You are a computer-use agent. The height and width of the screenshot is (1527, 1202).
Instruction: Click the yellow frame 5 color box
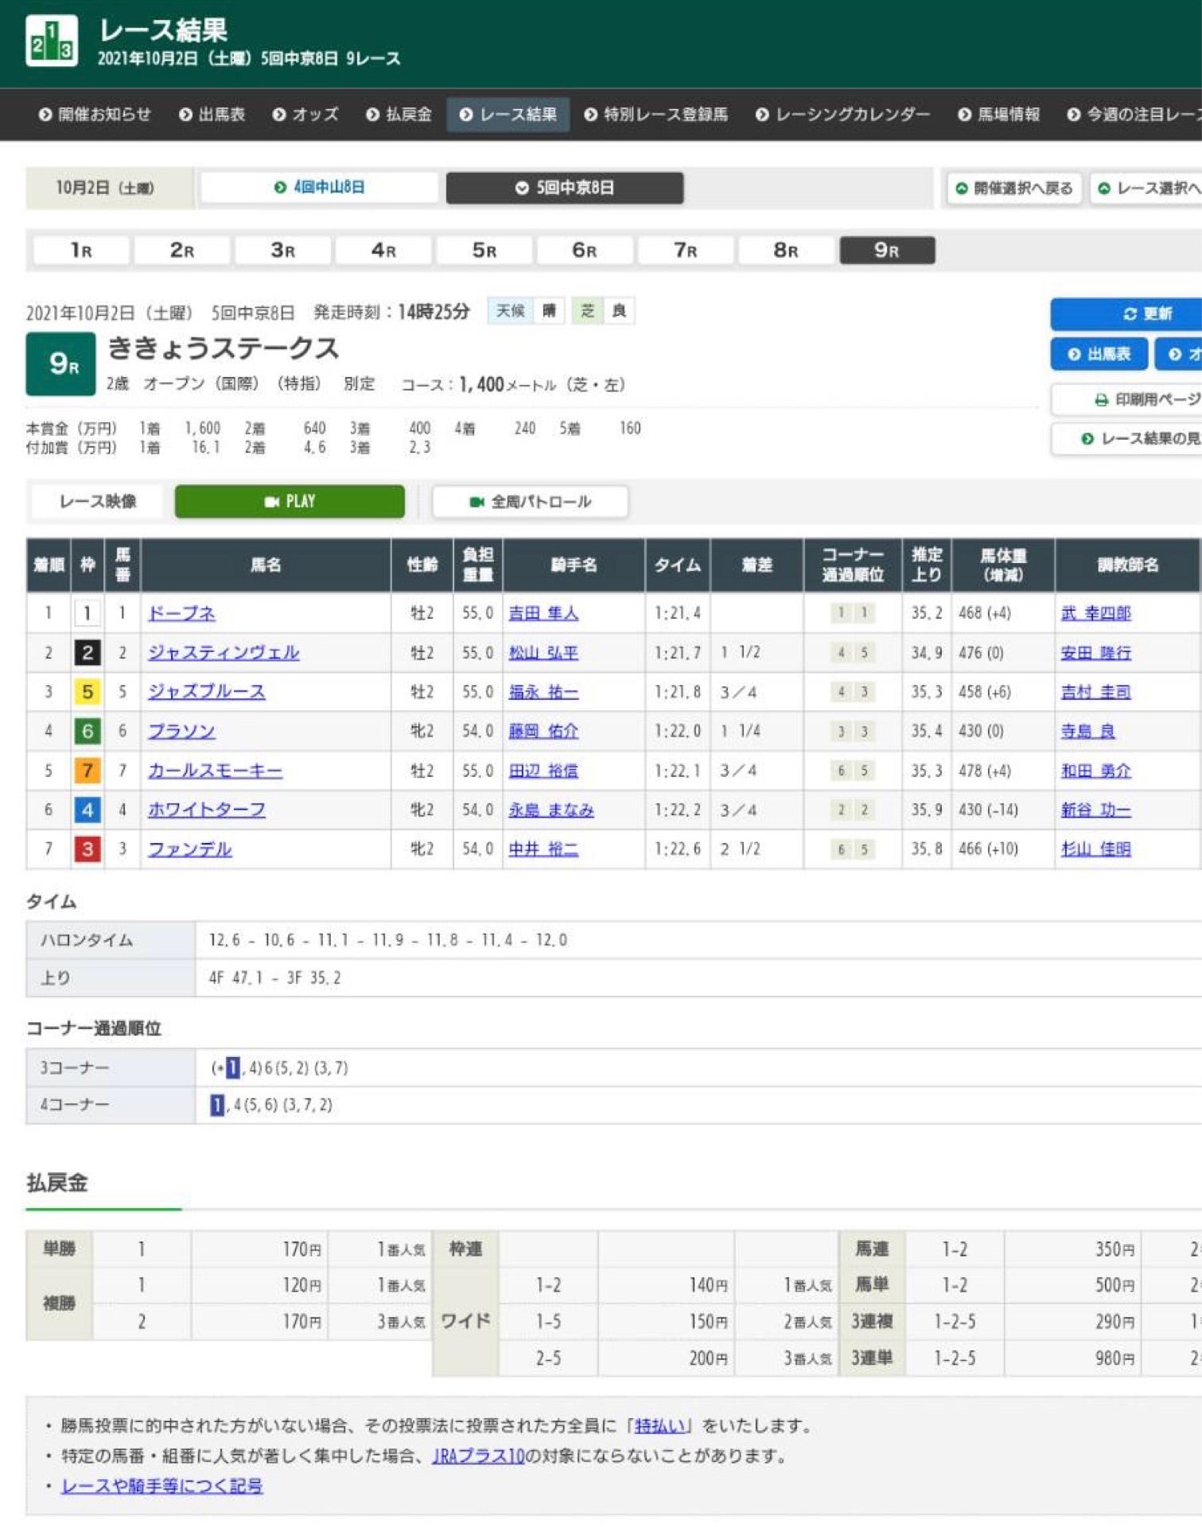tap(88, 692)
